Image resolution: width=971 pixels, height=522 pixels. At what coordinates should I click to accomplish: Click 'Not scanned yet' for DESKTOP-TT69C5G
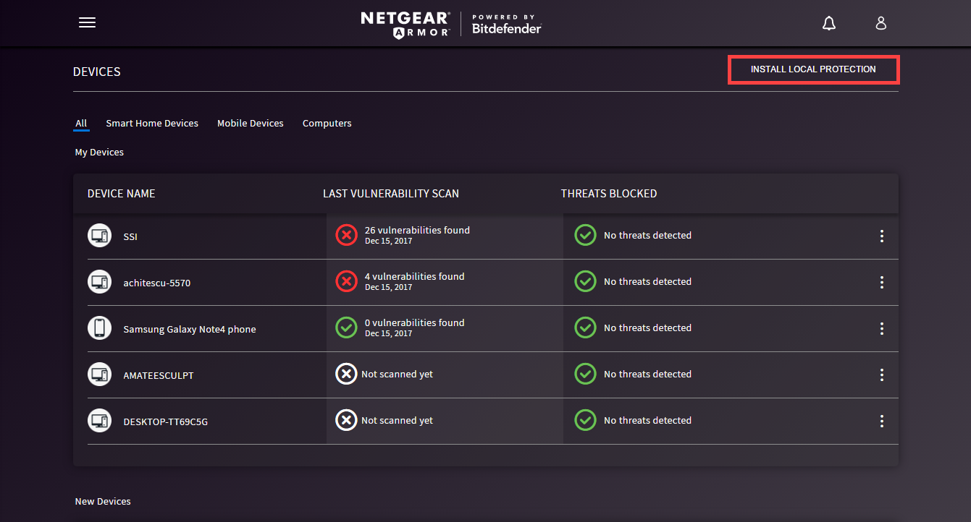(397, 420)
